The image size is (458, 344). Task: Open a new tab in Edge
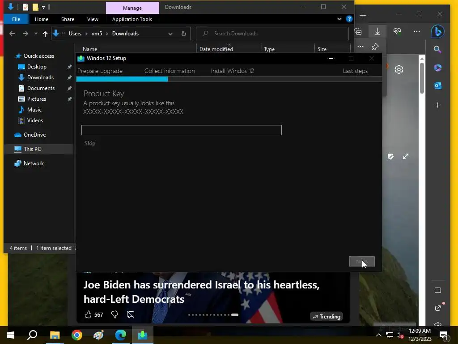tap(363, 16)
